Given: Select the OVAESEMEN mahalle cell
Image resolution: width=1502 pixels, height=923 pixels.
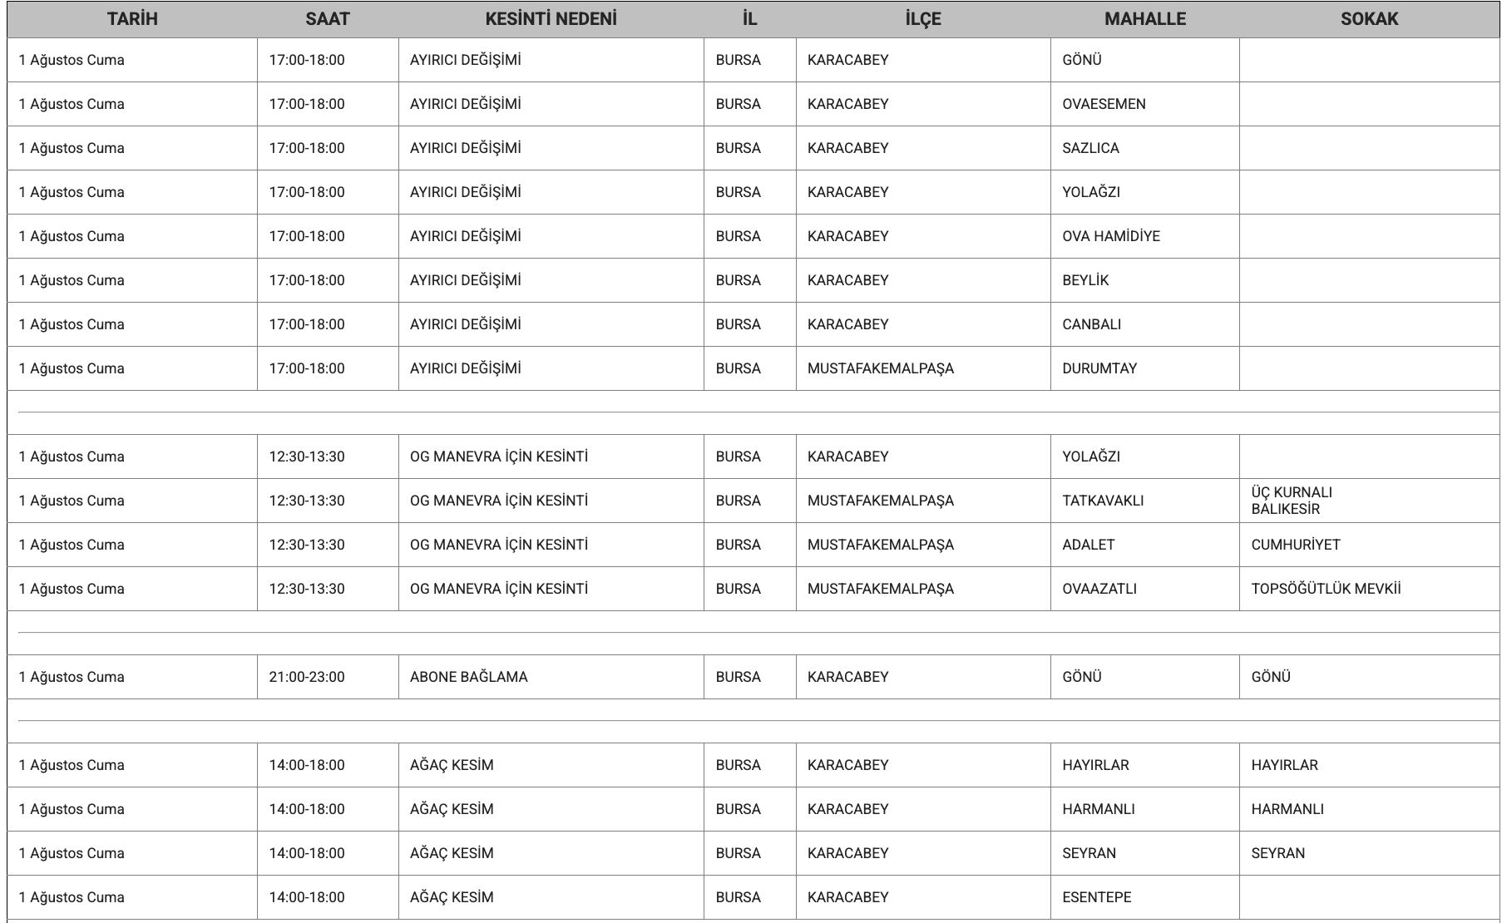Looking at the screenshot, I should pos(1104,104).
